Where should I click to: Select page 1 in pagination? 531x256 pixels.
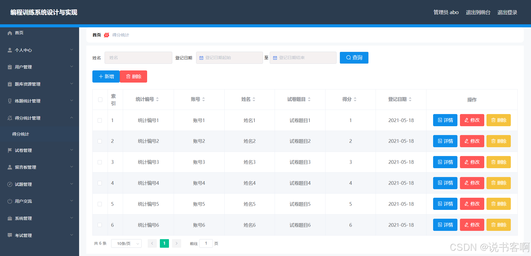164,243
